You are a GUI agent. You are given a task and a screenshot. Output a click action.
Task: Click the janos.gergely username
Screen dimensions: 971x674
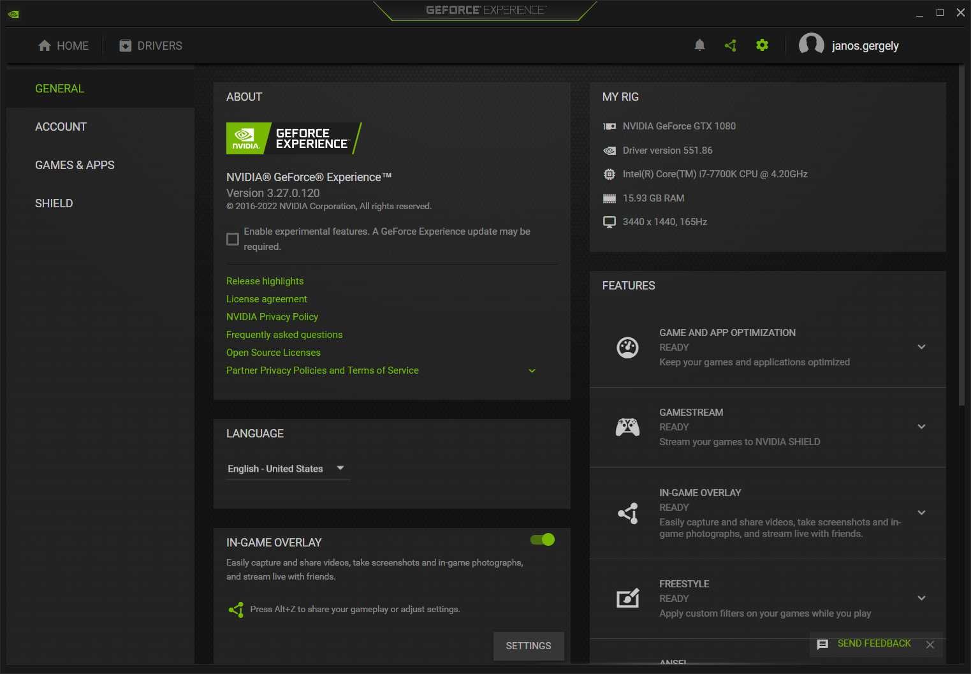pos(865,46)
